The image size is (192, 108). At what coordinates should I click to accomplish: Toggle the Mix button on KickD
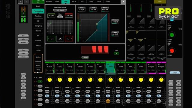pos(57,96)
